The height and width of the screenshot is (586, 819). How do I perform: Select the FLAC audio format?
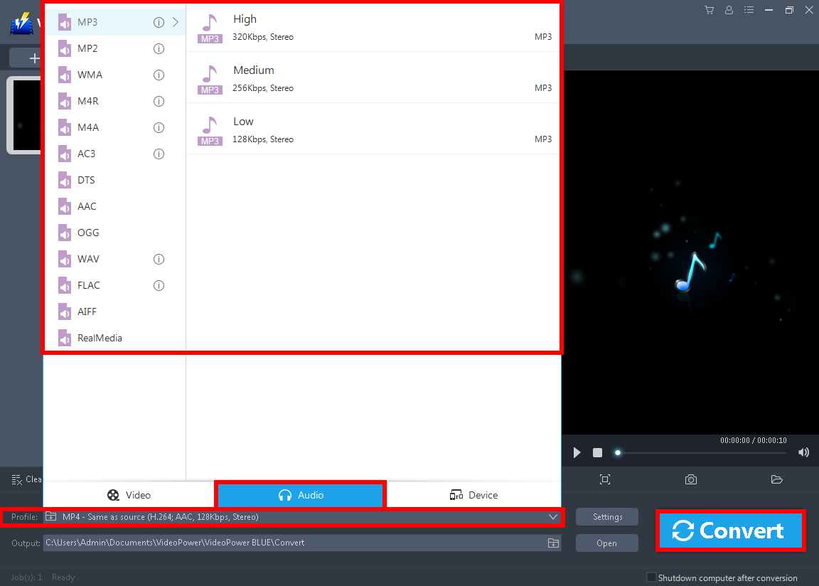pyautogui.click(x=87, y=285)
